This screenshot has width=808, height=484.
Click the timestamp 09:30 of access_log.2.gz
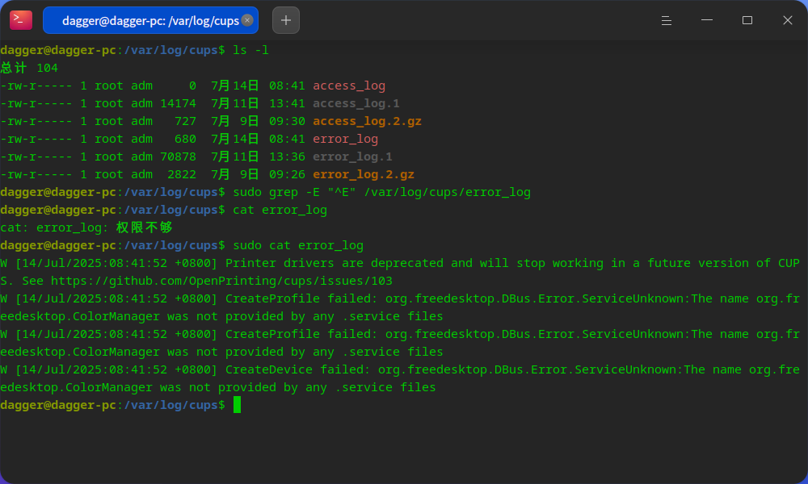tap(287, 121)
